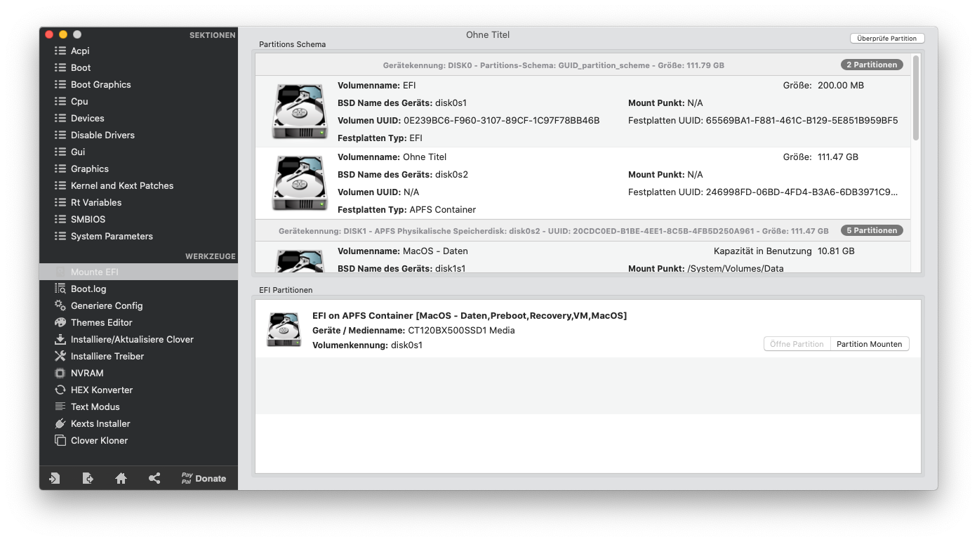
Task: Launch the Clover Kloner tool
Action: click(99, 440)
